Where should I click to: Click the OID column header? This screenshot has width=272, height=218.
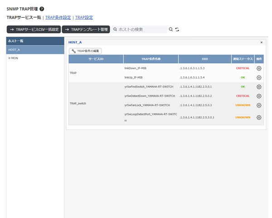(x=205, y=59)
